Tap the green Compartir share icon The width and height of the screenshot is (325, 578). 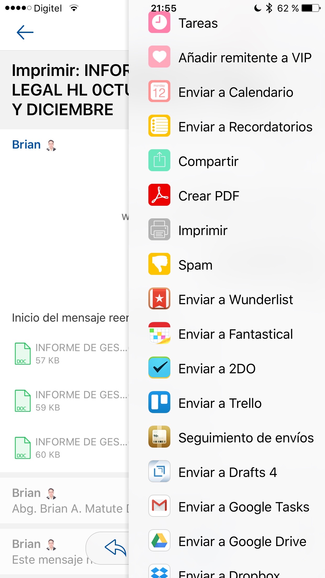coord(159,160)
